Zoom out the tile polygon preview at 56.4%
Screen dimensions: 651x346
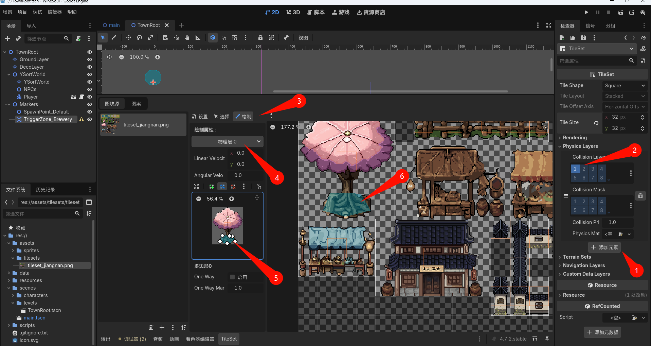(199, 199)
